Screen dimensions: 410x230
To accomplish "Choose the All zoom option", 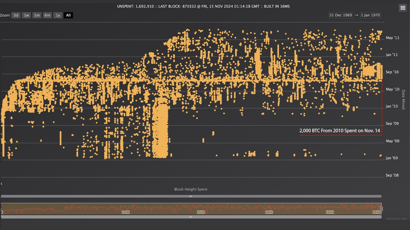I will 68,15.
